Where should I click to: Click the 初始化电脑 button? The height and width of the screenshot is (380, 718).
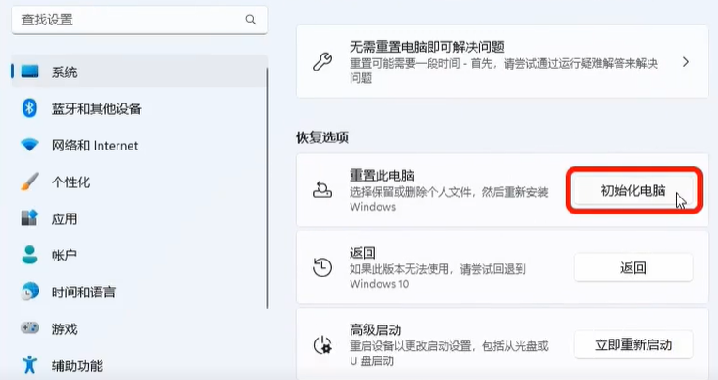pos(633,190)
